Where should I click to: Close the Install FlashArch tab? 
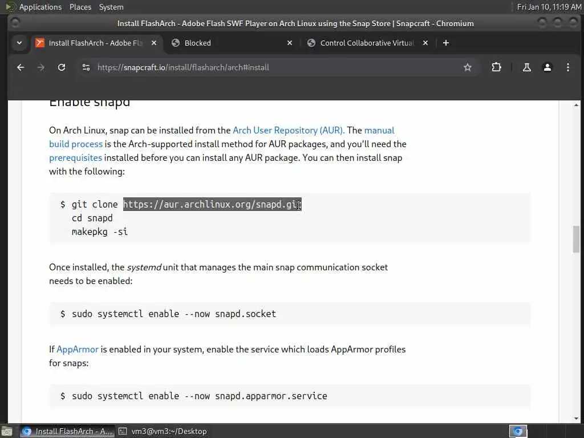point(154,43)
